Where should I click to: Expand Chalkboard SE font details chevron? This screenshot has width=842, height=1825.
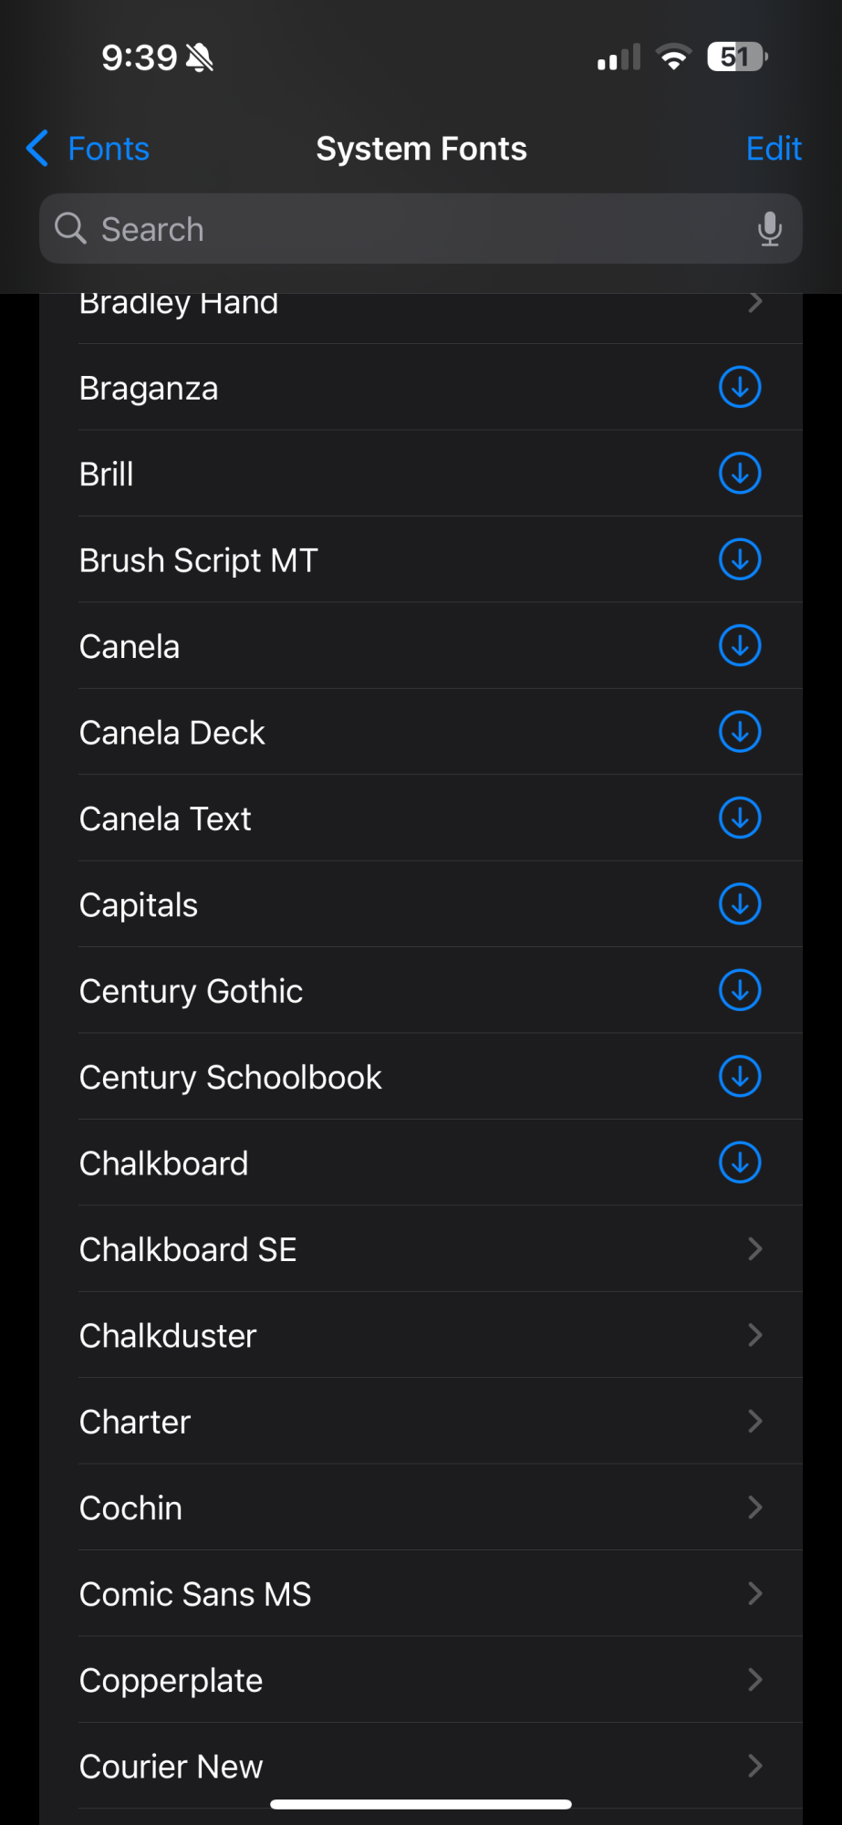(754, 1249)
